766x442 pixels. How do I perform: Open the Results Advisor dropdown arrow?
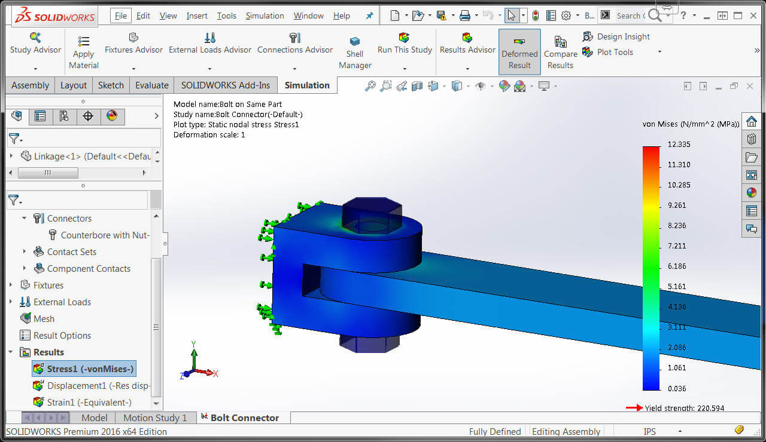467,68
